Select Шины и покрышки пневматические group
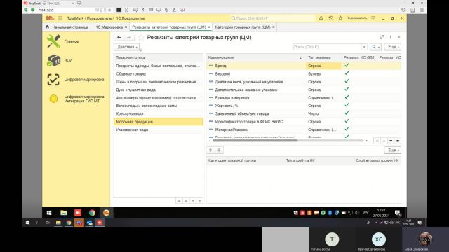449x252 pixels. coord(159,82)
